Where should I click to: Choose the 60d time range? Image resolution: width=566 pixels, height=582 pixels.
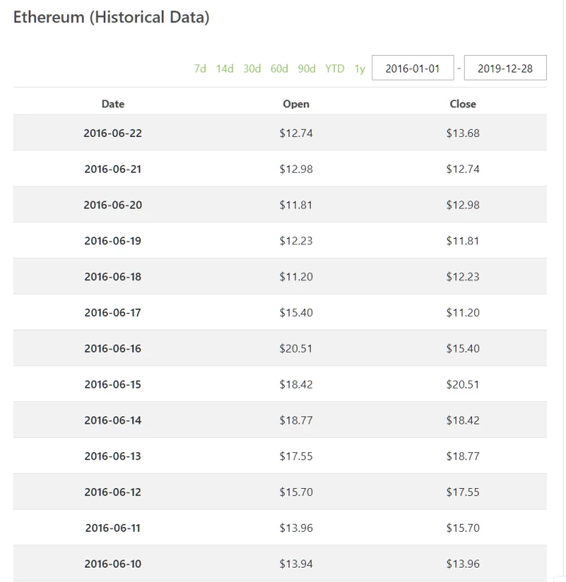(279, 68)
